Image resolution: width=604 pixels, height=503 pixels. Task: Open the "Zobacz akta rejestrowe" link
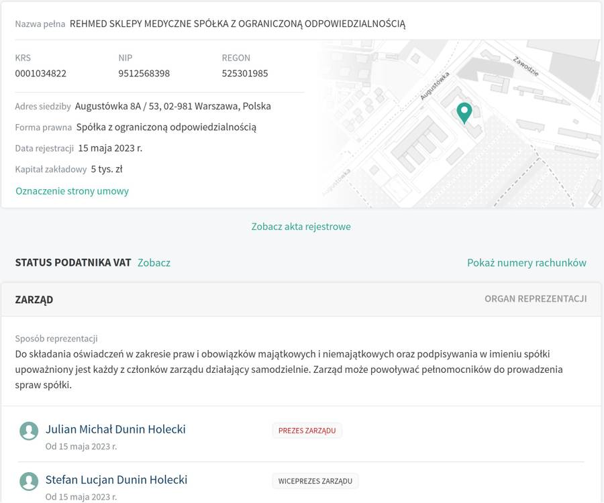[x=301, y=227]
